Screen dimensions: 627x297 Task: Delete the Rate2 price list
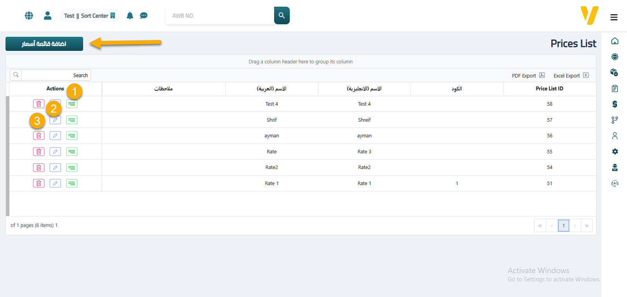pyautogui.click(x=39, y=167)
